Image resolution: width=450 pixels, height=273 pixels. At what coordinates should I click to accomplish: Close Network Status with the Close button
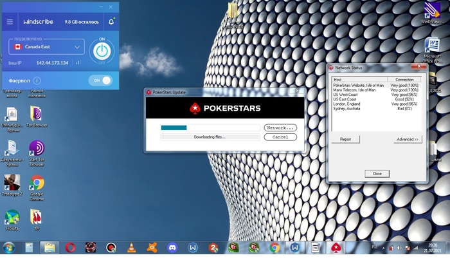click(x=377, y=174)
